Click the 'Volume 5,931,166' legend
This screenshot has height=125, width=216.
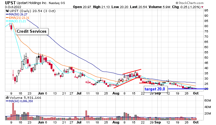point(25,98)
